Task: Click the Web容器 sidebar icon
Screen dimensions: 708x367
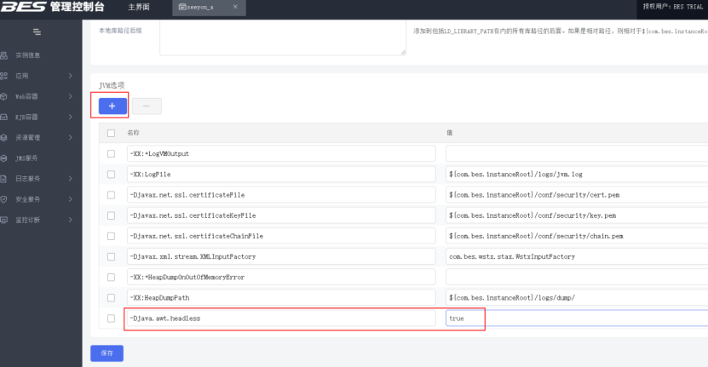Action: 4,96
